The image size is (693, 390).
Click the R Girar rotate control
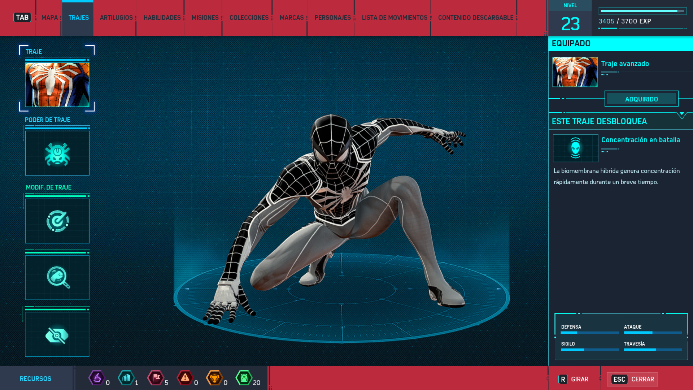(x=574, y=379)
